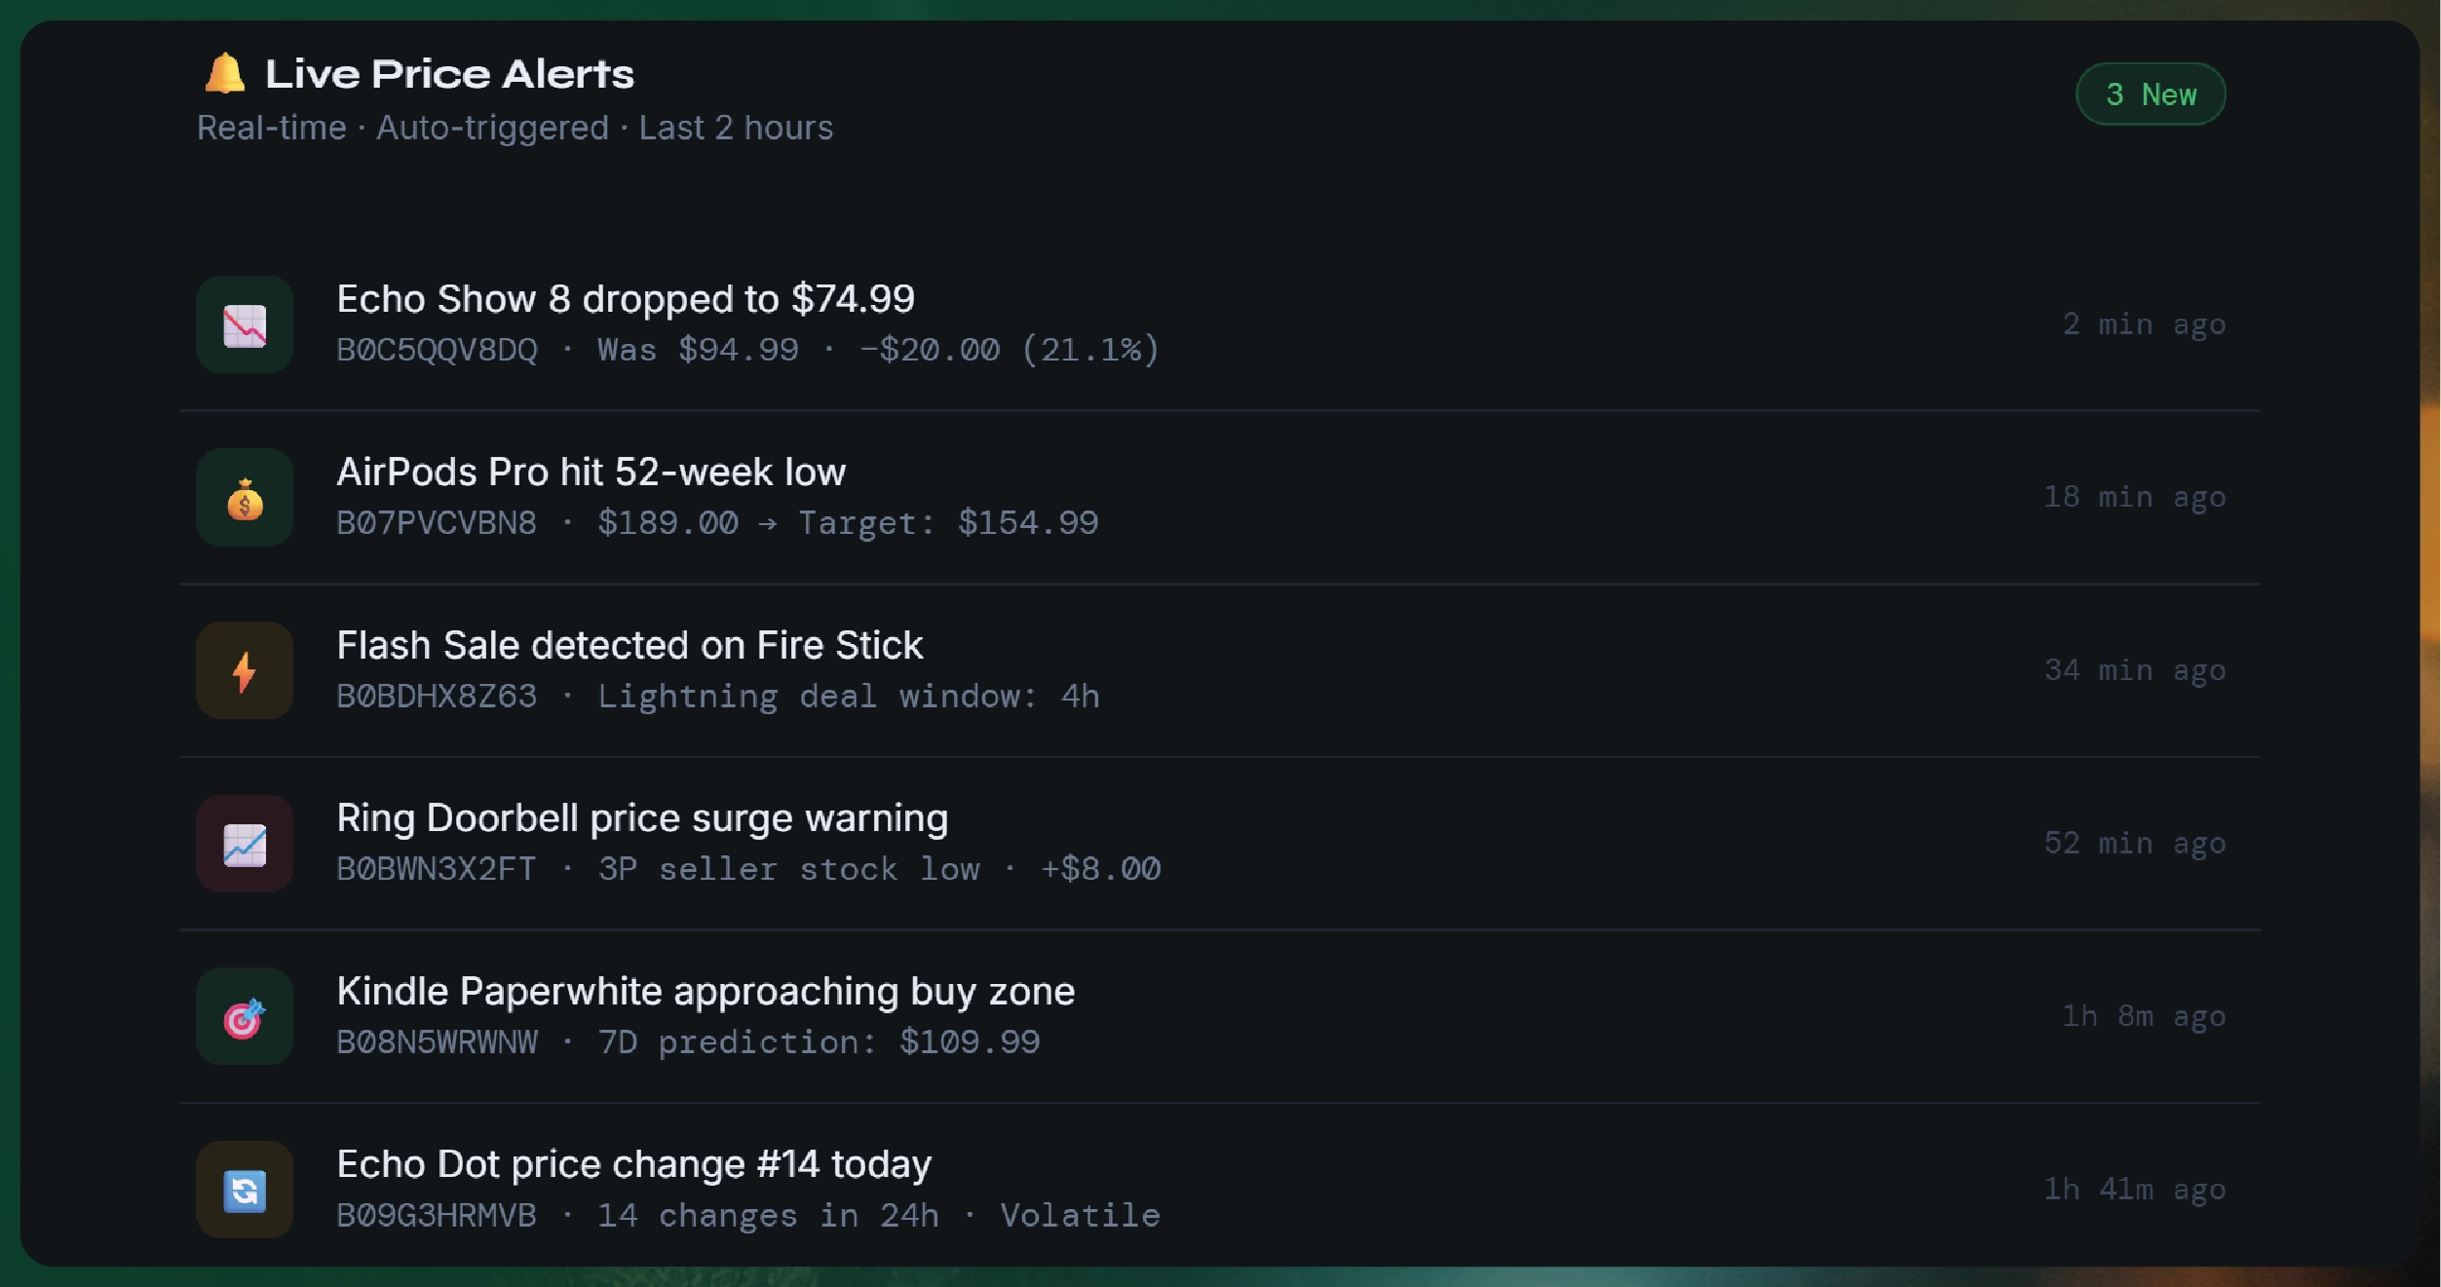Click the money bag icon for AirPods Pro
Viewport: 2441px width, 1287px height.
pyautogui.click(x=245, y=499)
